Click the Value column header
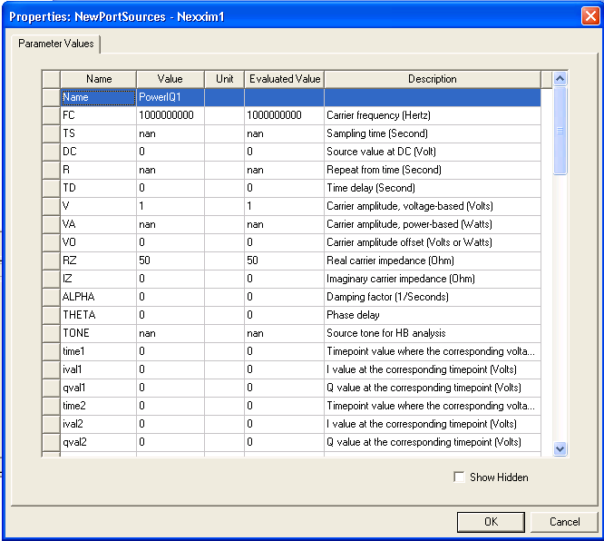The image size is (604, 541). 170,79
